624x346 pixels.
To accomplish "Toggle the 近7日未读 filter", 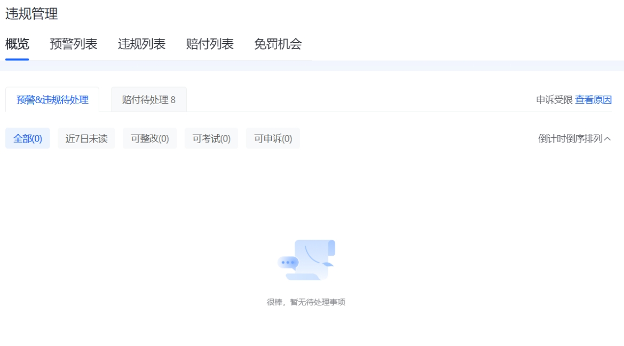I will click(86, 139).
